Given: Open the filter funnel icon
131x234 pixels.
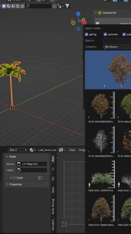Looking at the screenshot, I should (67, 6).
